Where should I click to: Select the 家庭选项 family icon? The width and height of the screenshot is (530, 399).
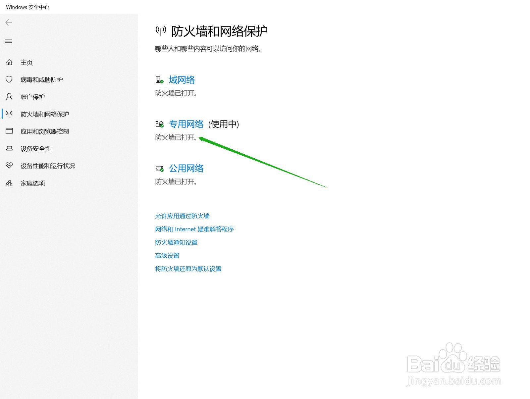pos(9,183)
